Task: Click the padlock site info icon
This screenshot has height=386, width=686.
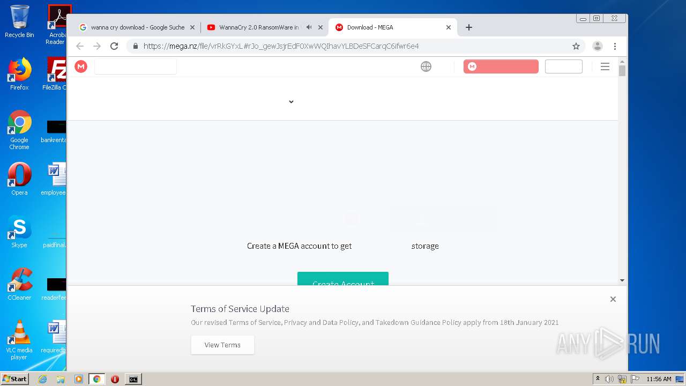Action: click(x=136, y=46)
